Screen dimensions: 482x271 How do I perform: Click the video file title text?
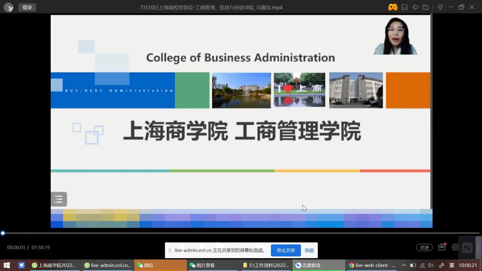click(x=211, y=8)
